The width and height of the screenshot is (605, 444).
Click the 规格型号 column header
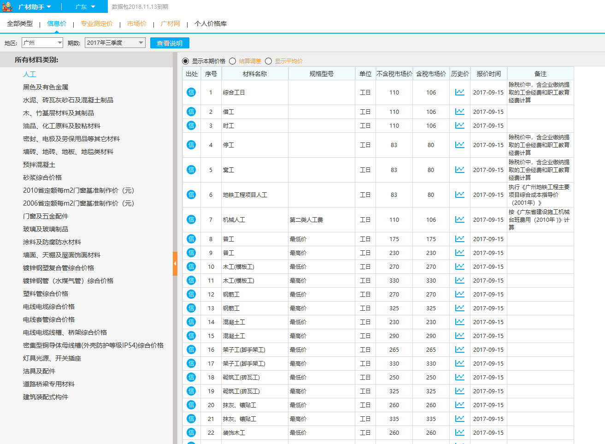coord(322,74)
